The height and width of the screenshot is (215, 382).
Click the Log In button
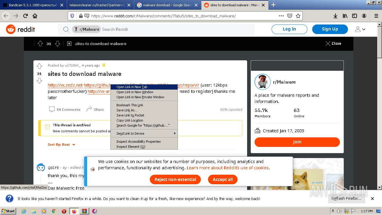coord(289,29)
